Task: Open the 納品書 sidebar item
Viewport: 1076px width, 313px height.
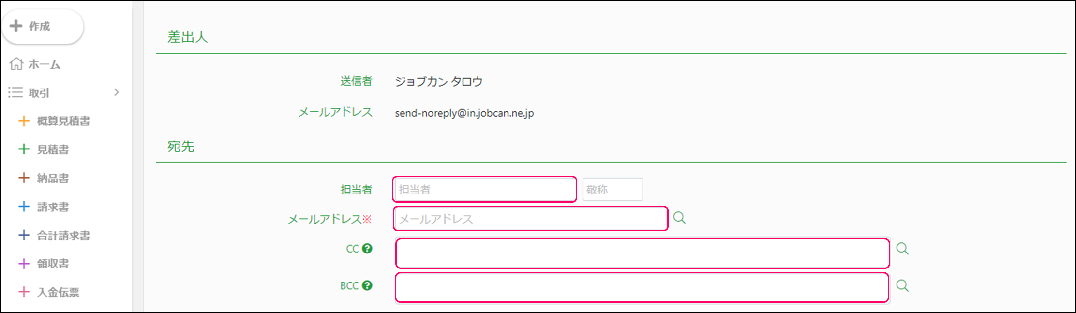Action: tap(53, 178)
